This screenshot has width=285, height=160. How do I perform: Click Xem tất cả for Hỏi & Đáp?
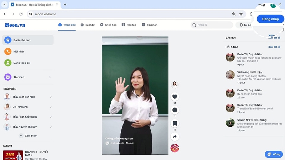[x=274, y=47]
